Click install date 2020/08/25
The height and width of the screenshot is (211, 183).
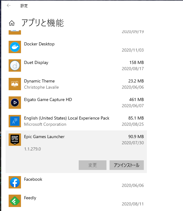(x=133, y=124)
